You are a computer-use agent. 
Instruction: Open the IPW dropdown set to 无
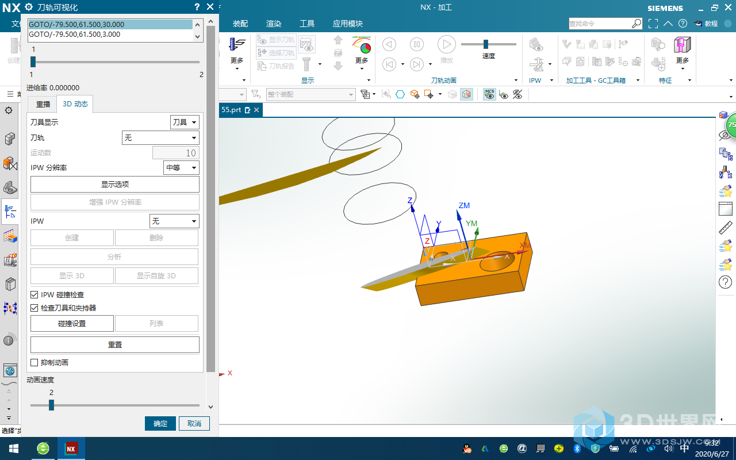174,221
